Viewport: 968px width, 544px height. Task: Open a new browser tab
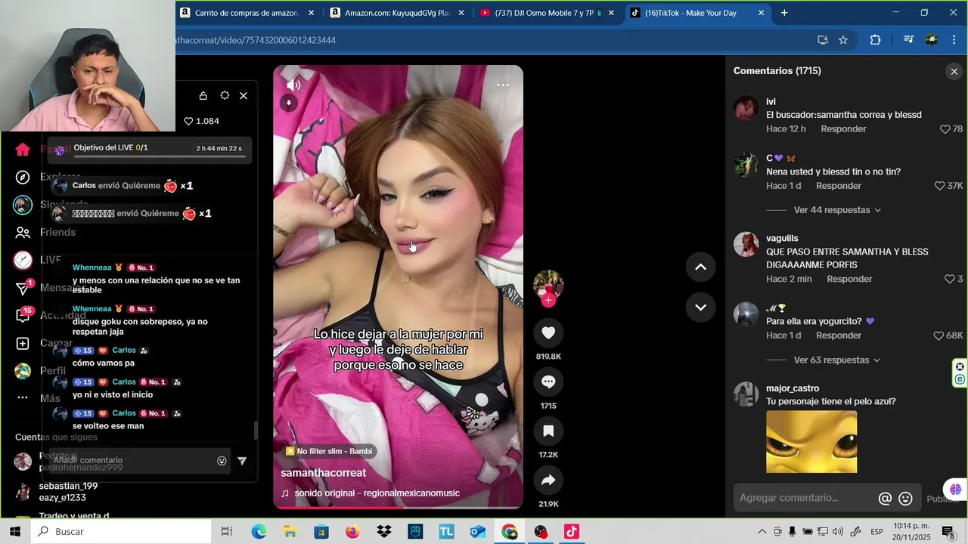click(784, 13)
